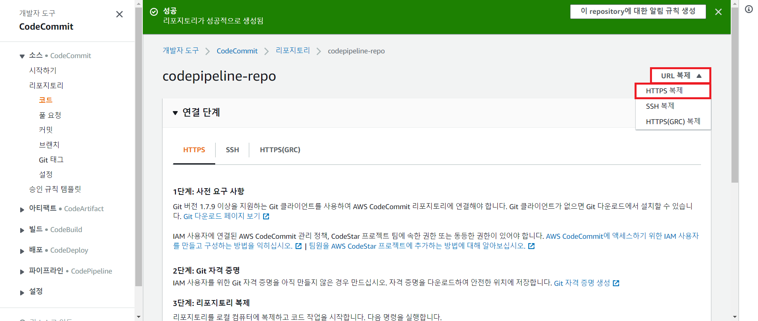Open 브랜치 in the sidebar
This screenshot has width=758, height=321.
49,145
